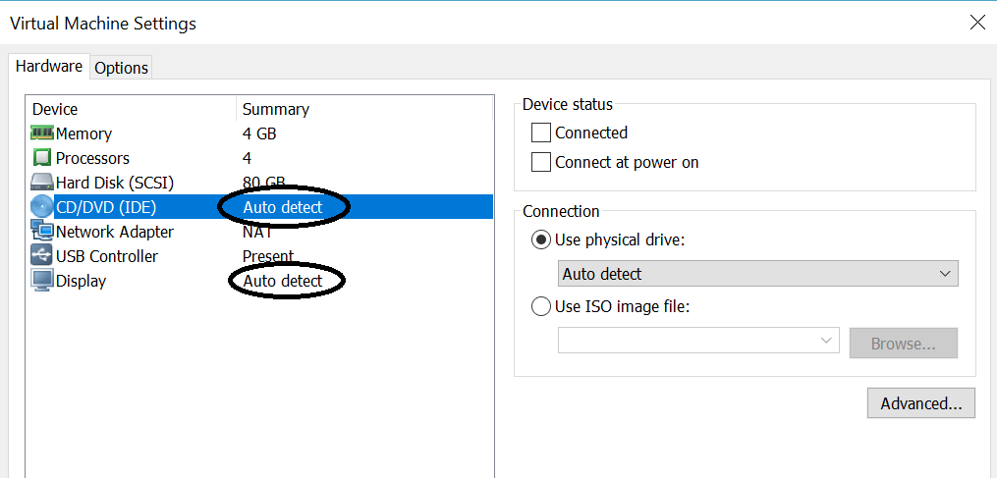Click the Network Adapter icon
Screen dimensions: 997x478
tap(42, 232)
